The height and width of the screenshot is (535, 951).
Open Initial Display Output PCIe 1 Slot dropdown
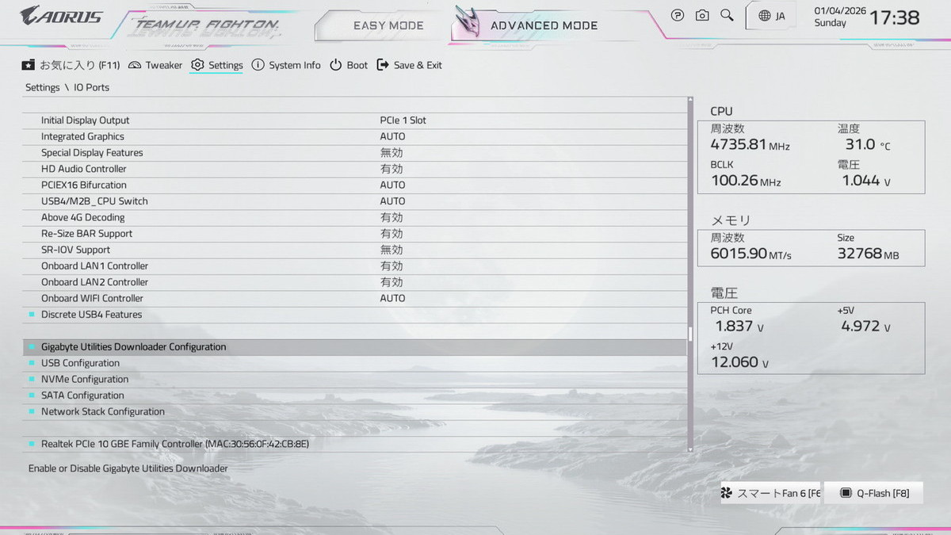pyautogui.click(x=403, y=120)
